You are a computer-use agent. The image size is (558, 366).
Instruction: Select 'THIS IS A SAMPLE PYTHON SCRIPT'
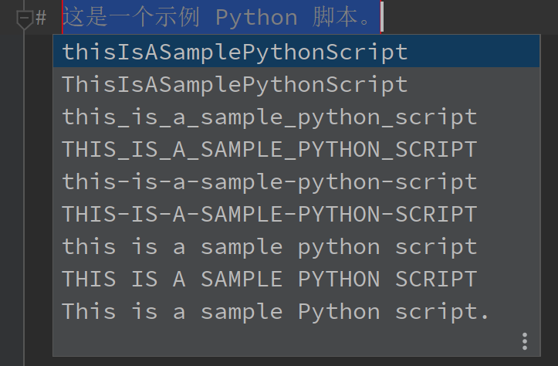[269, 279]
